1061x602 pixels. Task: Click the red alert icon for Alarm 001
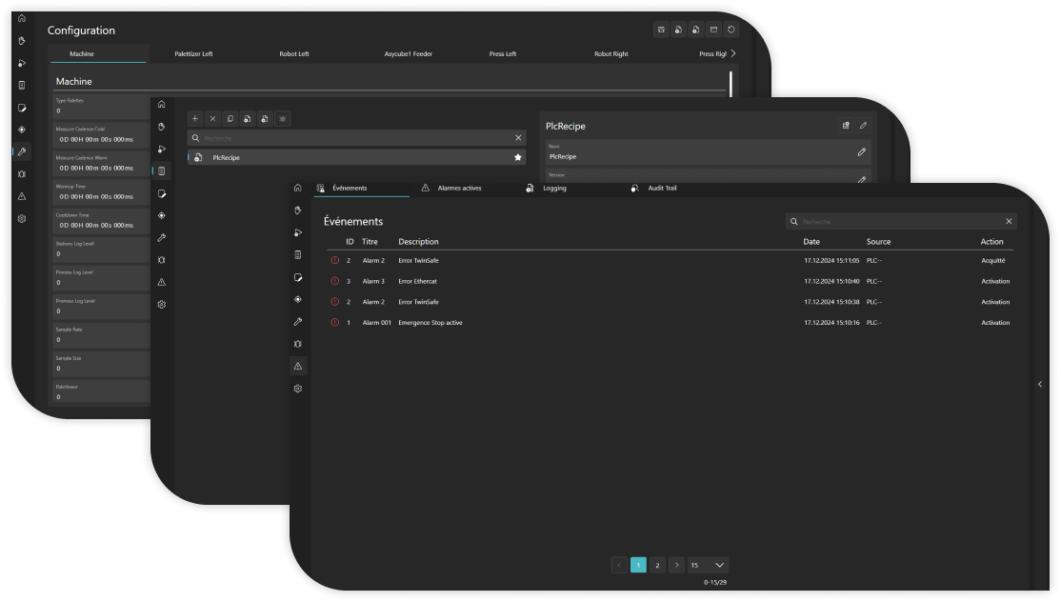(x=334, y=323)
